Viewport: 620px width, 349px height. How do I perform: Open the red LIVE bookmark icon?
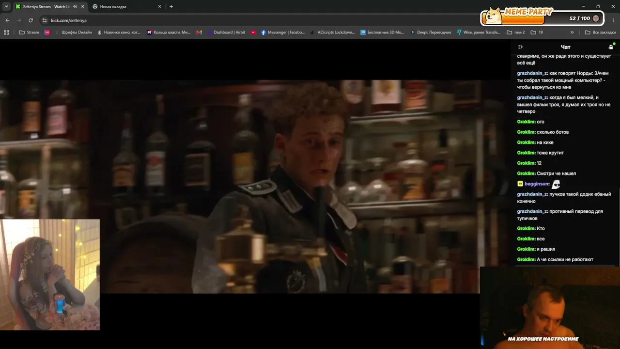tap(47, 32)
